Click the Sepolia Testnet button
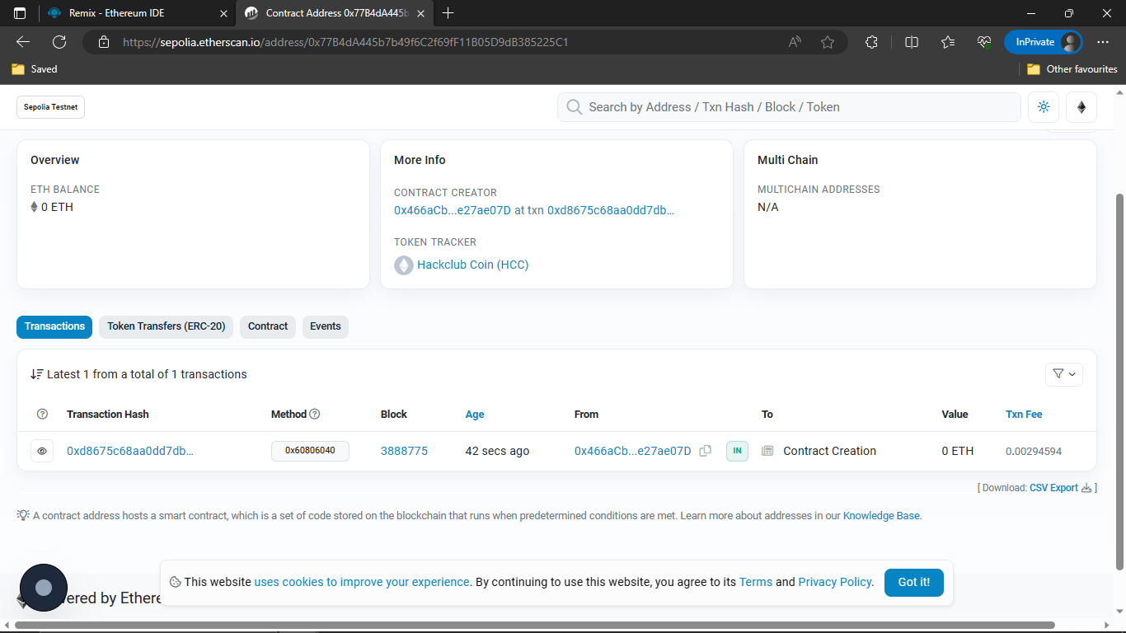This screenshot has height=633, width=1126. coord(51,107)
